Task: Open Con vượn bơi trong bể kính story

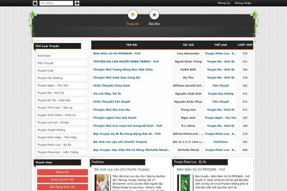Action: pyautogui.click(x=128, y=126)
